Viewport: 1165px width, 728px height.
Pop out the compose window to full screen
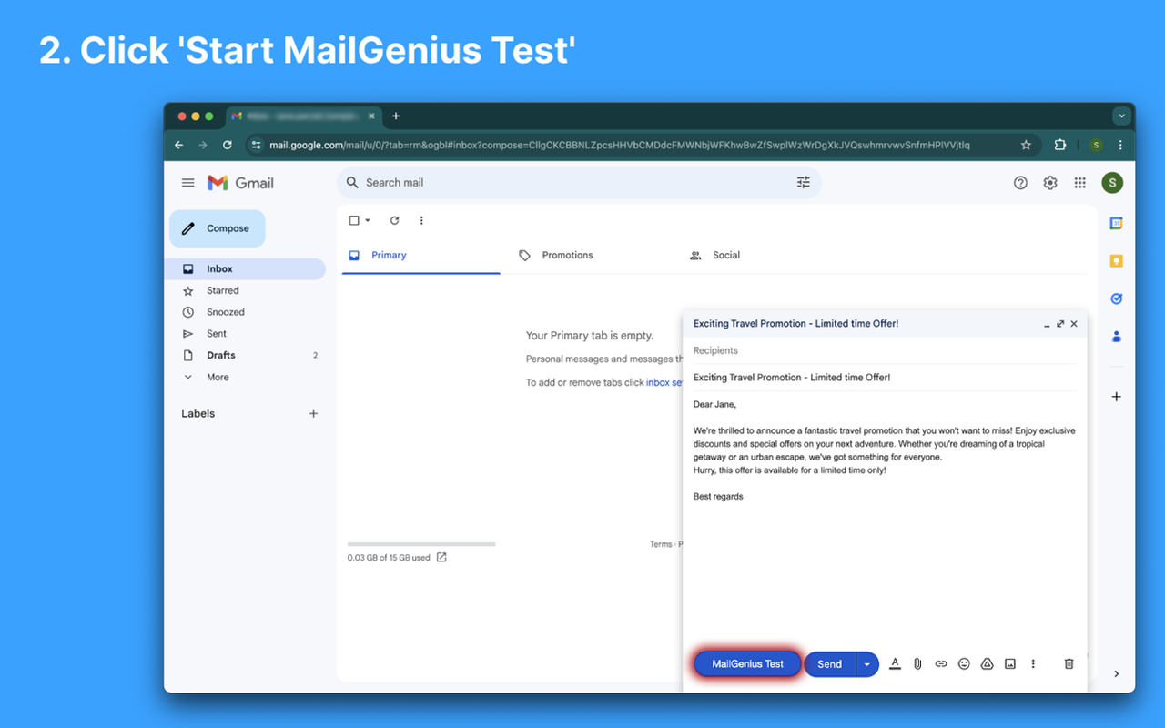[1059, 323]
